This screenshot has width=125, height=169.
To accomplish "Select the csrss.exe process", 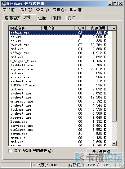I will [x=59, y=134].
